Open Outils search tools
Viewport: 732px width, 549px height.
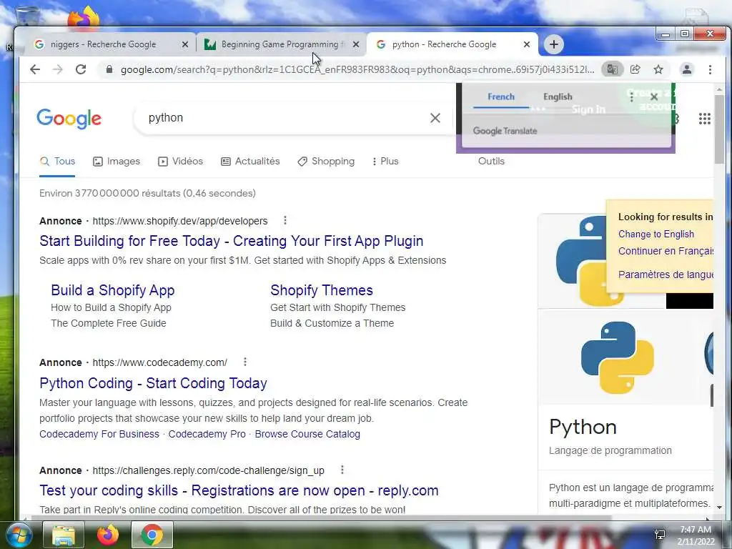click(x=491, y=161)
